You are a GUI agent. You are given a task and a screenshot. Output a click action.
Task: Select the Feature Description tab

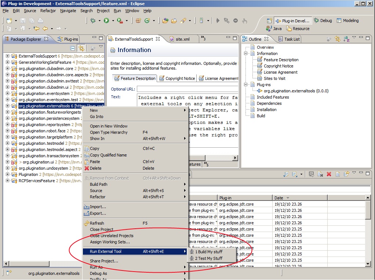click(x=135, y=78)
